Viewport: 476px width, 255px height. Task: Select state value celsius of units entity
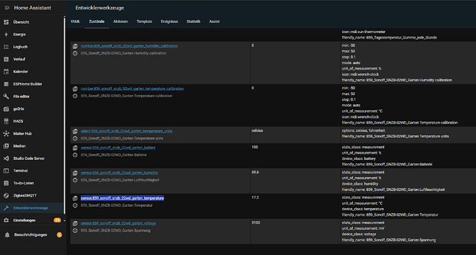pos(257,131)
